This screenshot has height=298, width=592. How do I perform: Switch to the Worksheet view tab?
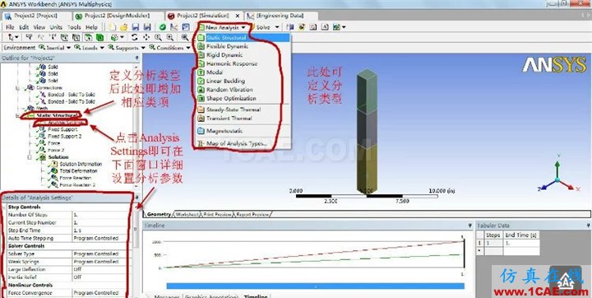pyautogui.click(x=187, y=214)
